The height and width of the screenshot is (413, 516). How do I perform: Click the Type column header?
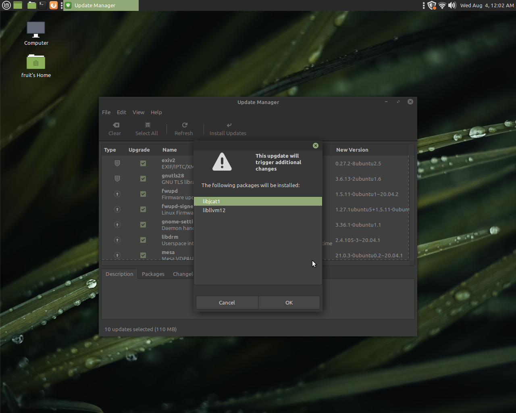(110, 150)
